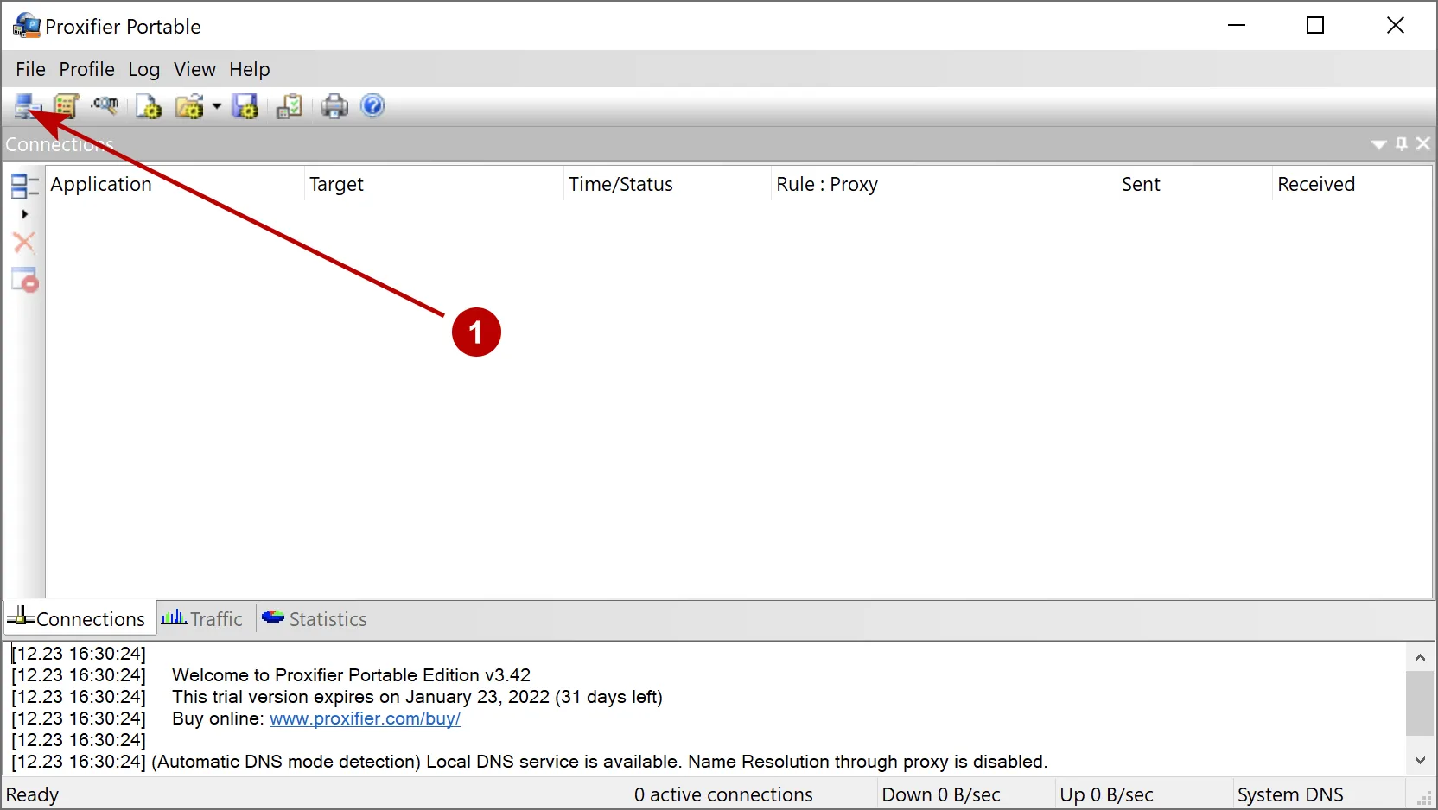
Task: Expand the Open Profile dropdown arrow
Action: pyautogui.click(x=216, y=106)
